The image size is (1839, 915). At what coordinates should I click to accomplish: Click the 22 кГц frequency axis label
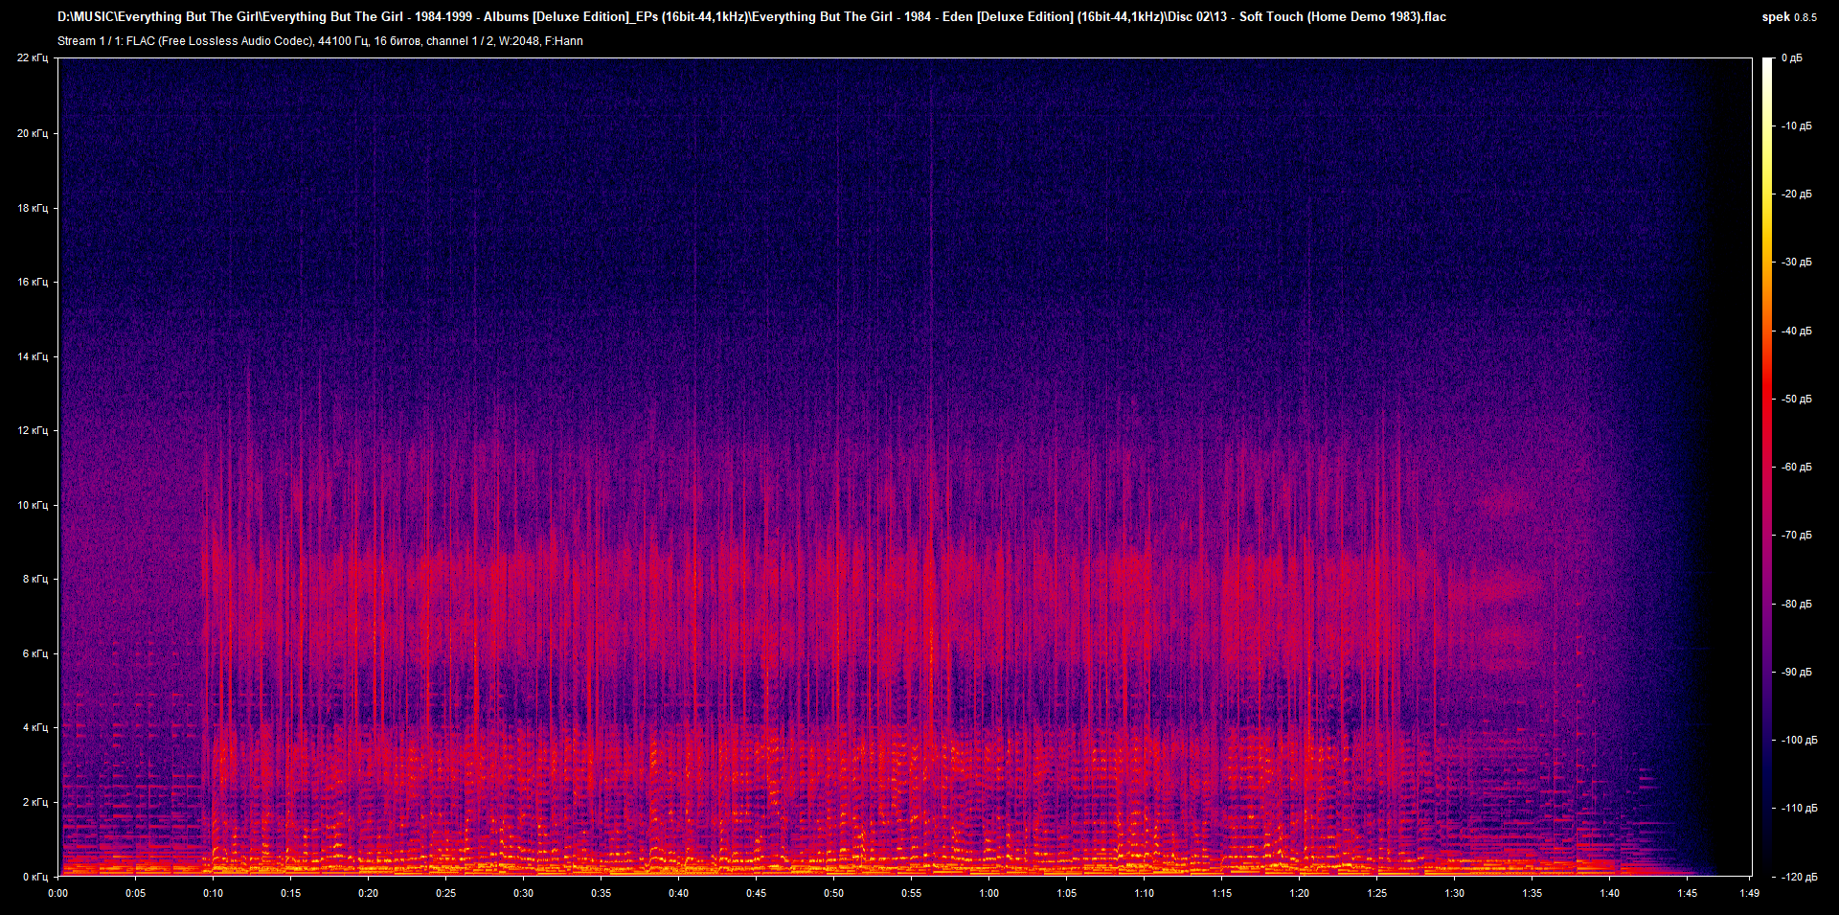pyautogui.click(x=33, y=58)
